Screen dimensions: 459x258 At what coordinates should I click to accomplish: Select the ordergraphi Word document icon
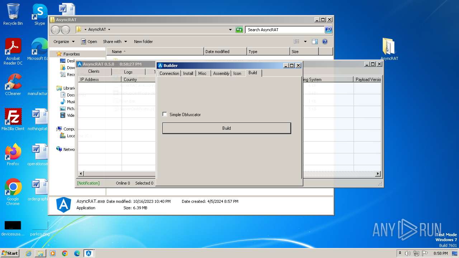tap(38, 190)
